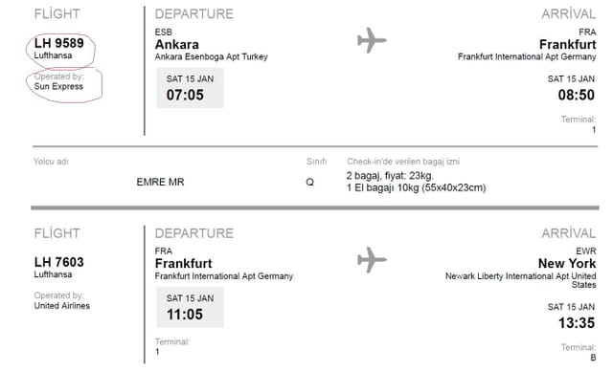Click the 07:05 departure time box
The width and height of the screenshot is (613, 371).
click(x=190, y=88)
